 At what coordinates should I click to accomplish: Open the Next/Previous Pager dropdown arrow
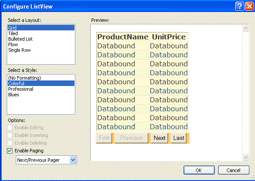[x=73, y=160]
